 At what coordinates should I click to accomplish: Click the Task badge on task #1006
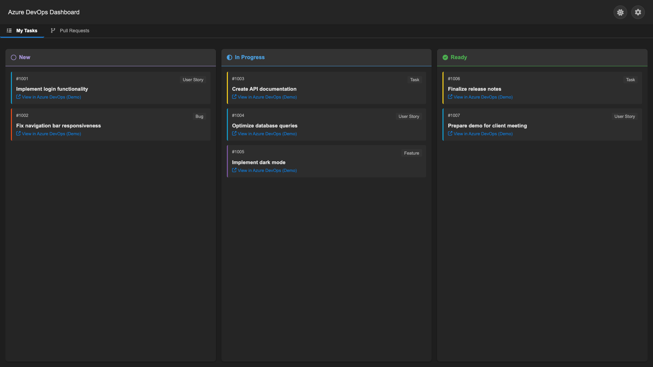pos(631,80)
